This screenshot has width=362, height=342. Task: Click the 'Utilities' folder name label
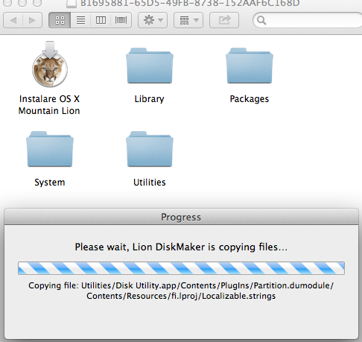tap(150, 183)
